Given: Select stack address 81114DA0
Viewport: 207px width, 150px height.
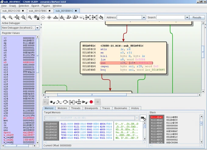Looking at the screenshot, I should (156, 117).
